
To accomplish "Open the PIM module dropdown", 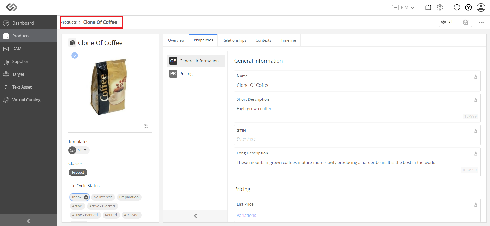I will 403,7.
